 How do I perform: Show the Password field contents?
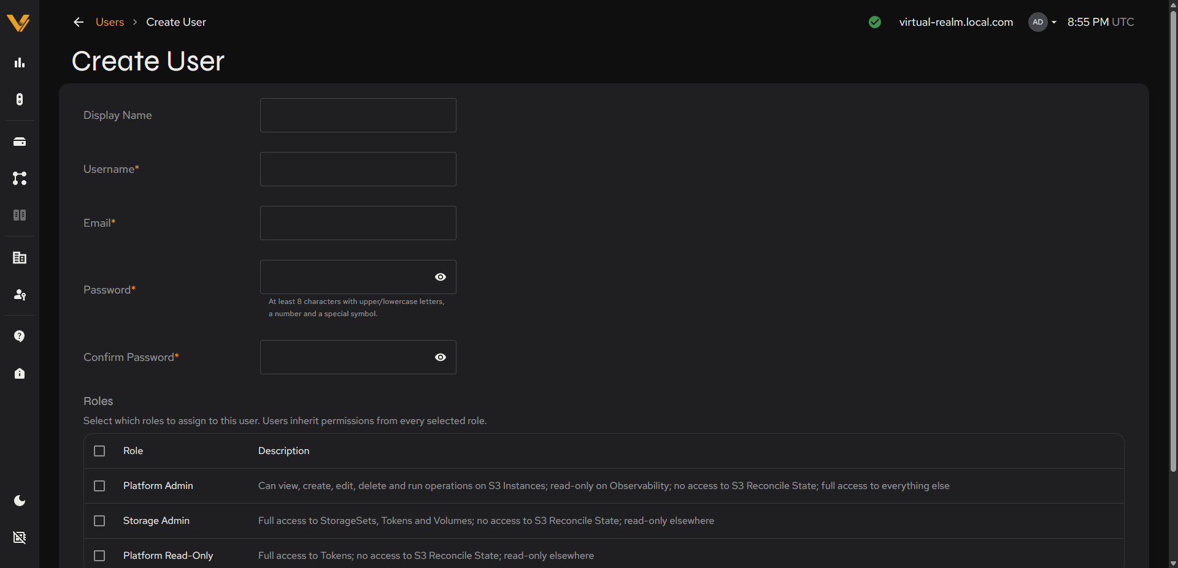point(441,277)
